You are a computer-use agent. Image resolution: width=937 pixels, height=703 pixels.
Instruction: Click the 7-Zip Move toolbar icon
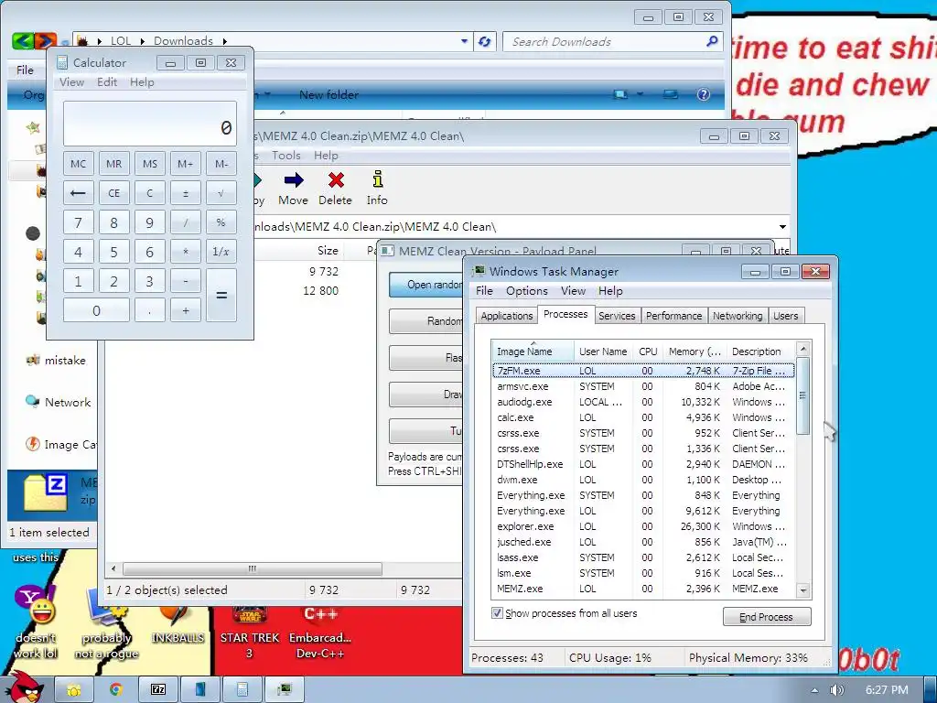coord(294,180)
